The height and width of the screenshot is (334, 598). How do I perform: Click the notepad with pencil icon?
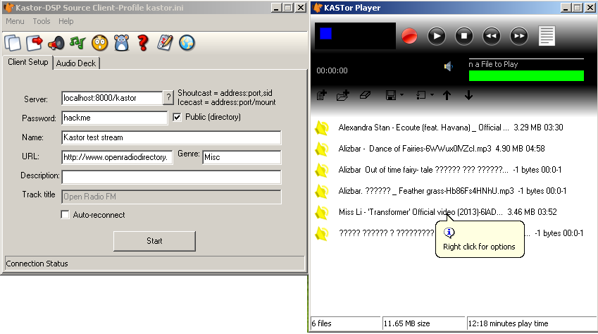(x=165, y=43)
